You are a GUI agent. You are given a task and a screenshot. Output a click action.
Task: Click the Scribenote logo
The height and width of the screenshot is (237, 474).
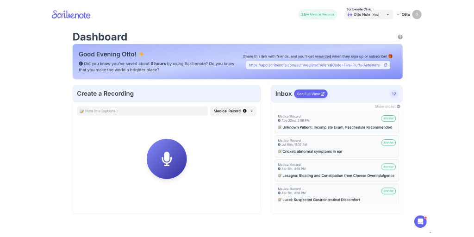point(71,14)
